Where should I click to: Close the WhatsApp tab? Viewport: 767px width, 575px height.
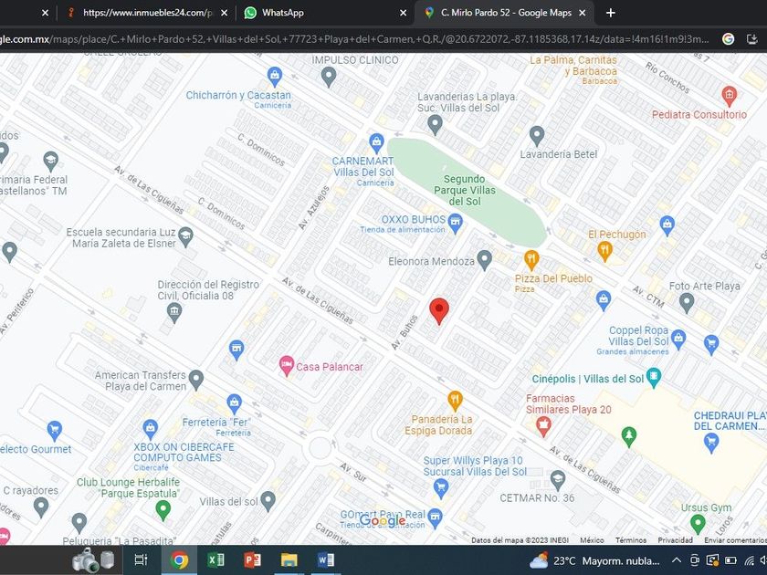pos(403,13)
